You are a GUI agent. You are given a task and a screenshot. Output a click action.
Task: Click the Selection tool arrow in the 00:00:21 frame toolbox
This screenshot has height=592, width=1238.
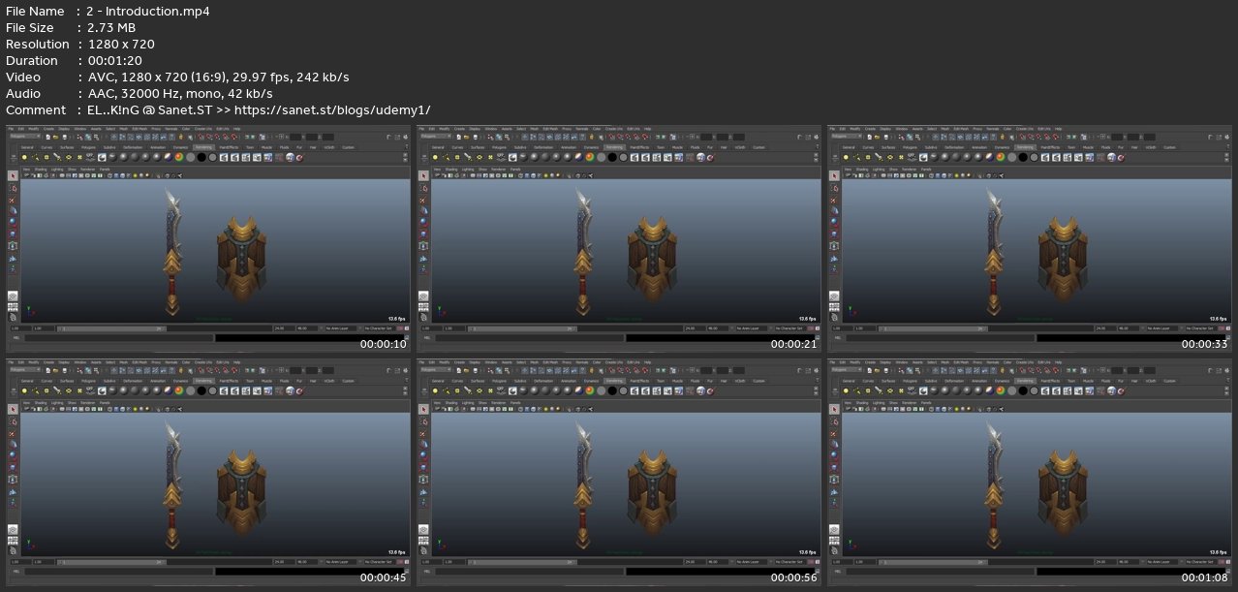423,175
